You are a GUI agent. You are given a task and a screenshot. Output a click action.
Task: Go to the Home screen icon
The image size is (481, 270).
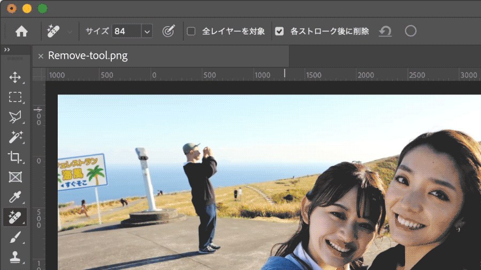pyautogui.click(x=21, y=31)
